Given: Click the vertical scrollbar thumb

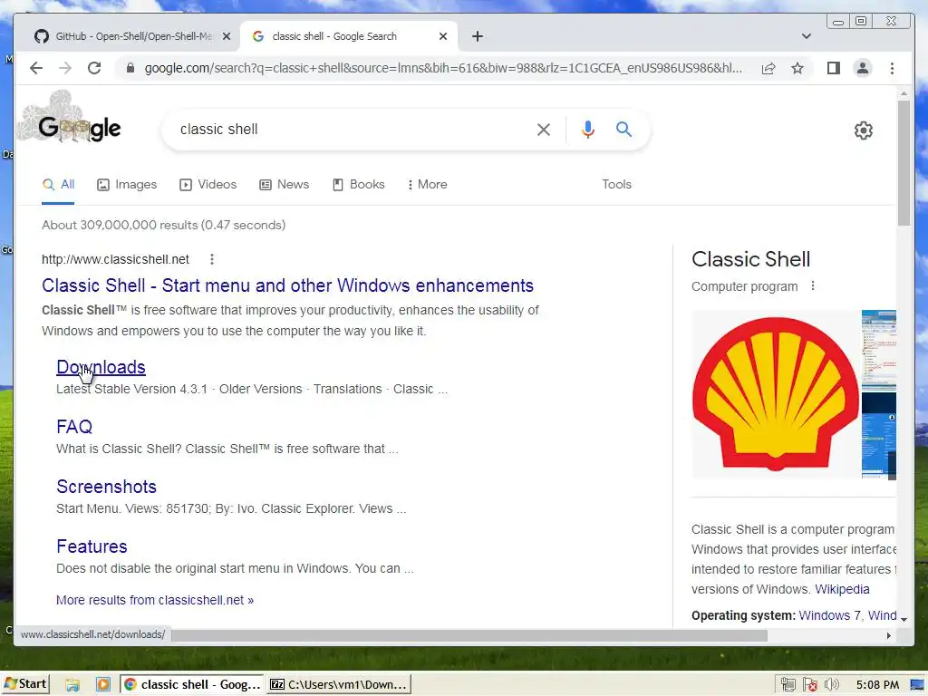Looking at the screenshot, I should [x=904, y=163].
